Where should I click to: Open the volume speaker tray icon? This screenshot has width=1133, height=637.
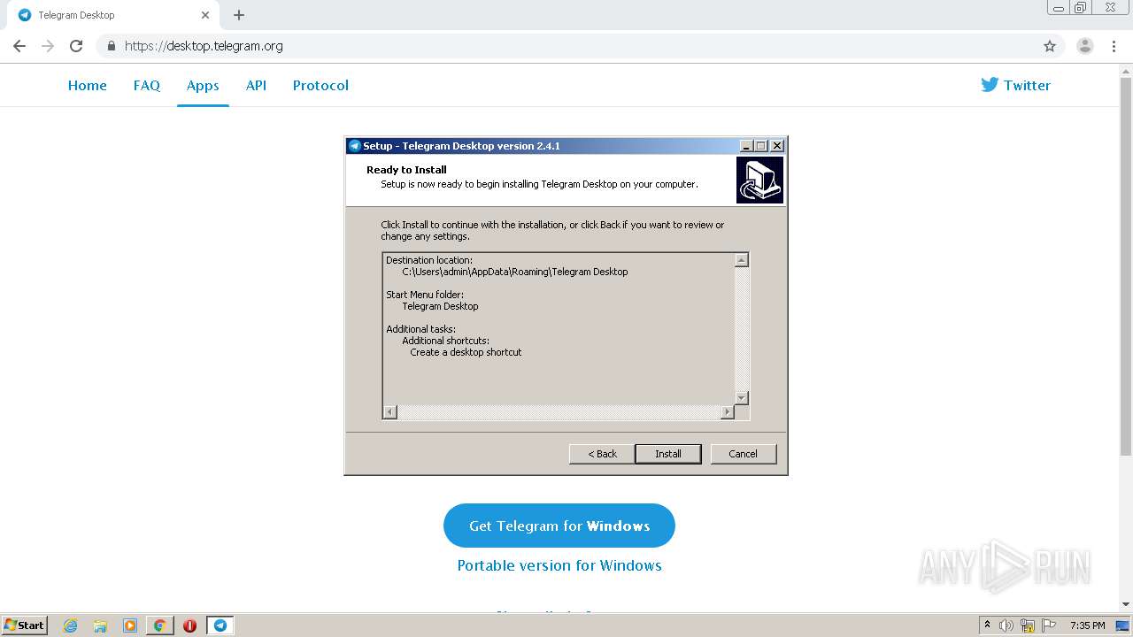pyautogui.click(x=1006, y=625)
